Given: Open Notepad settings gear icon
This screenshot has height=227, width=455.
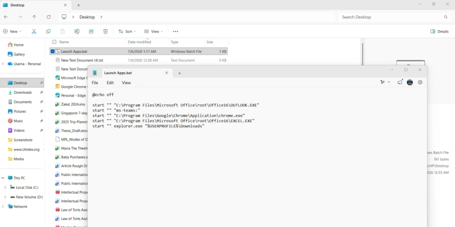Looking at the screenshot, I should coord(420,82).
